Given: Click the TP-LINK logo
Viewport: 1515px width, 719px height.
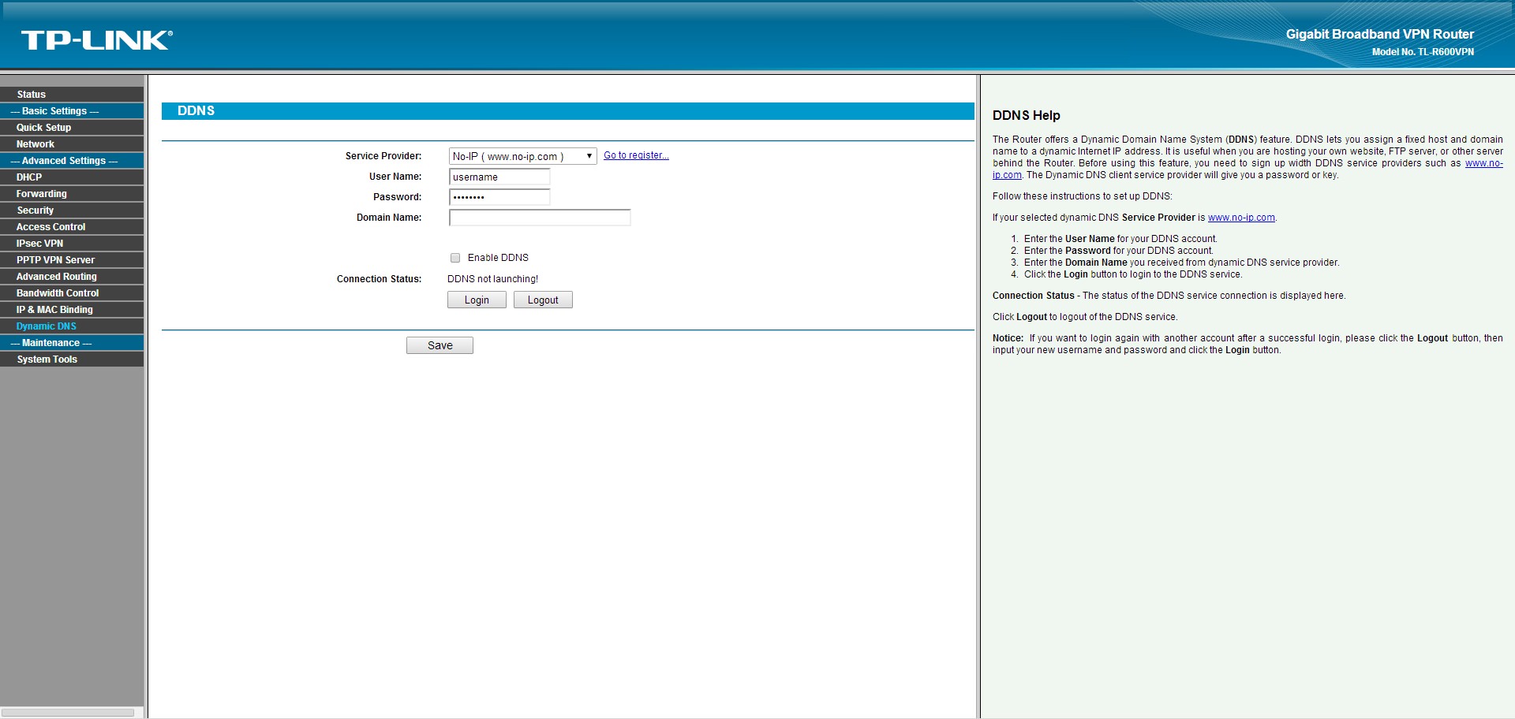Looking at the screenshot, I should click(96, 40).
